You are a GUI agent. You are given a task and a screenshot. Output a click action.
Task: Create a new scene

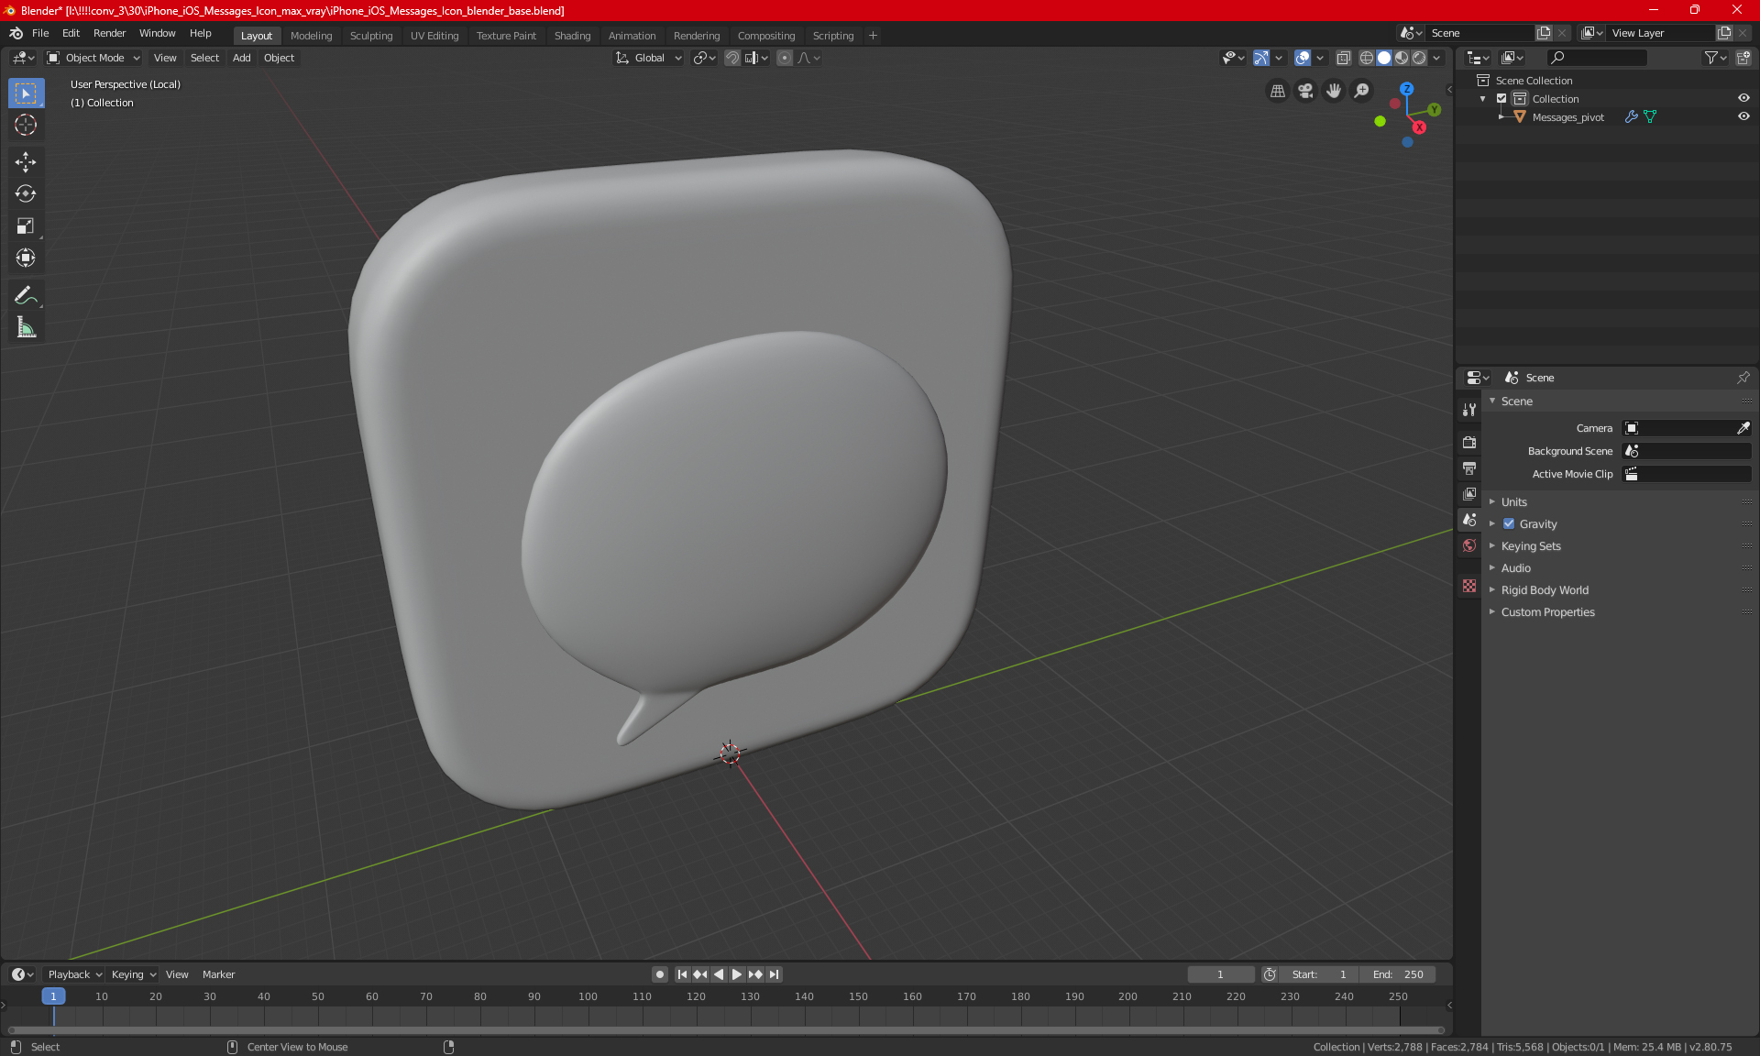point(1544,33)
